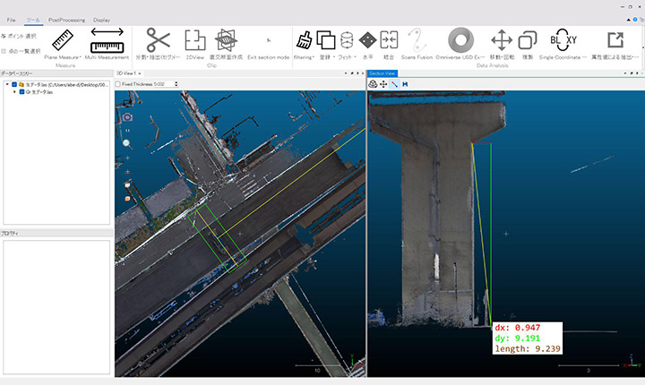Image resolution: width=645 pixels, height=385 pixels.
Task: Open 3D View panel options dropdown arrow
Action: 346,73
